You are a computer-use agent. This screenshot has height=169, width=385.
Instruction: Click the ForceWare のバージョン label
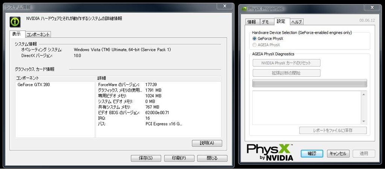[x=119, y=85]
